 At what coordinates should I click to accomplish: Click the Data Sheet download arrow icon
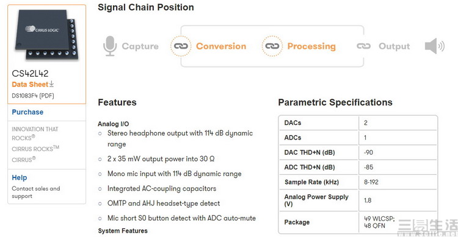click(51, 84)
